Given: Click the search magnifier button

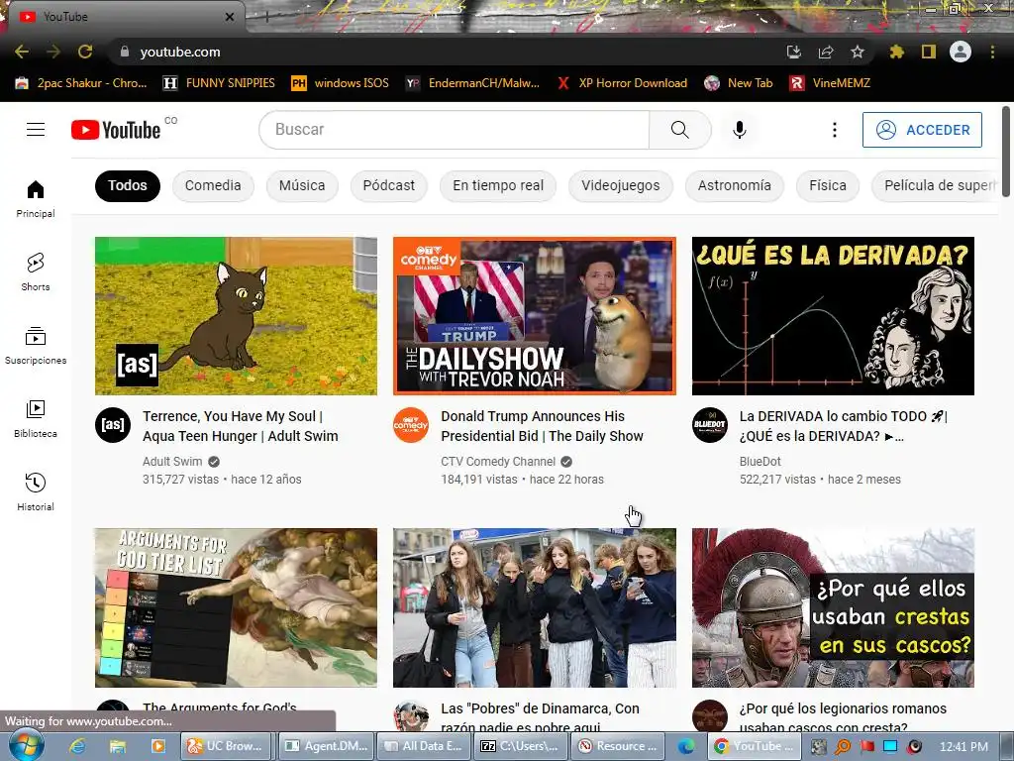Looking at the screenshot, I should (x=679, y=130).
